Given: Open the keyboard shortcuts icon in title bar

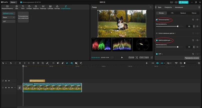Looking at the screenshot, I should coord(176,2).
